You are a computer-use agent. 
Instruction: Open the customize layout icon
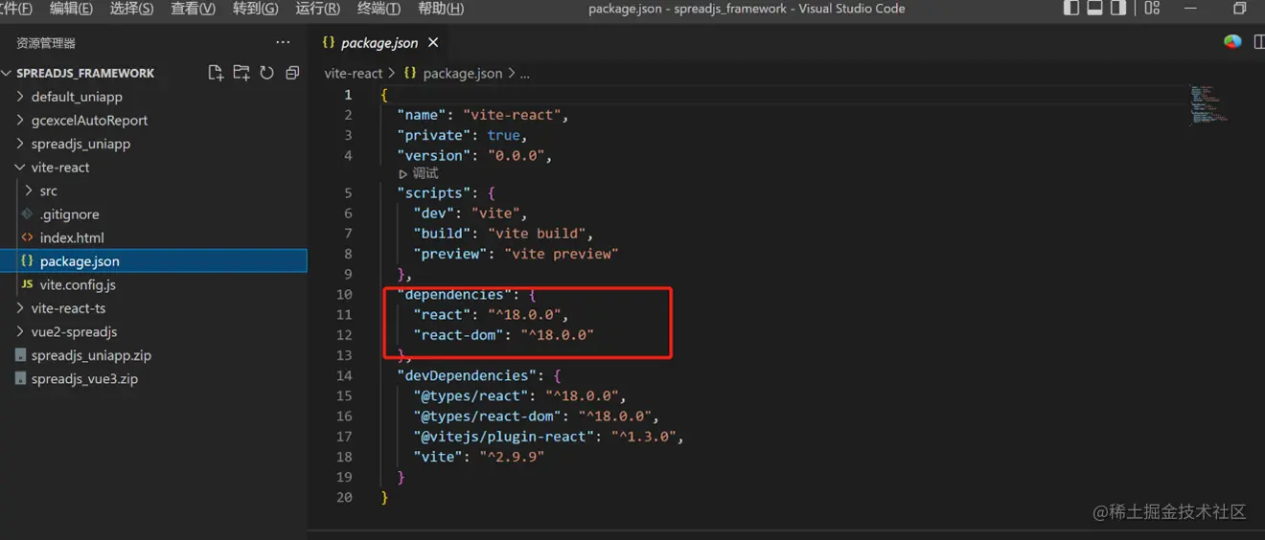(1152, 9)
